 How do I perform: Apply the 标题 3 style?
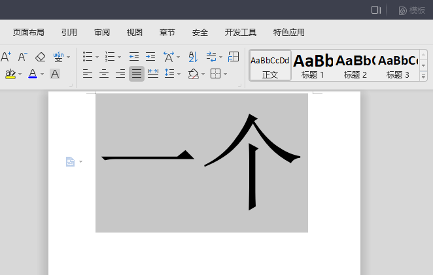398,65
